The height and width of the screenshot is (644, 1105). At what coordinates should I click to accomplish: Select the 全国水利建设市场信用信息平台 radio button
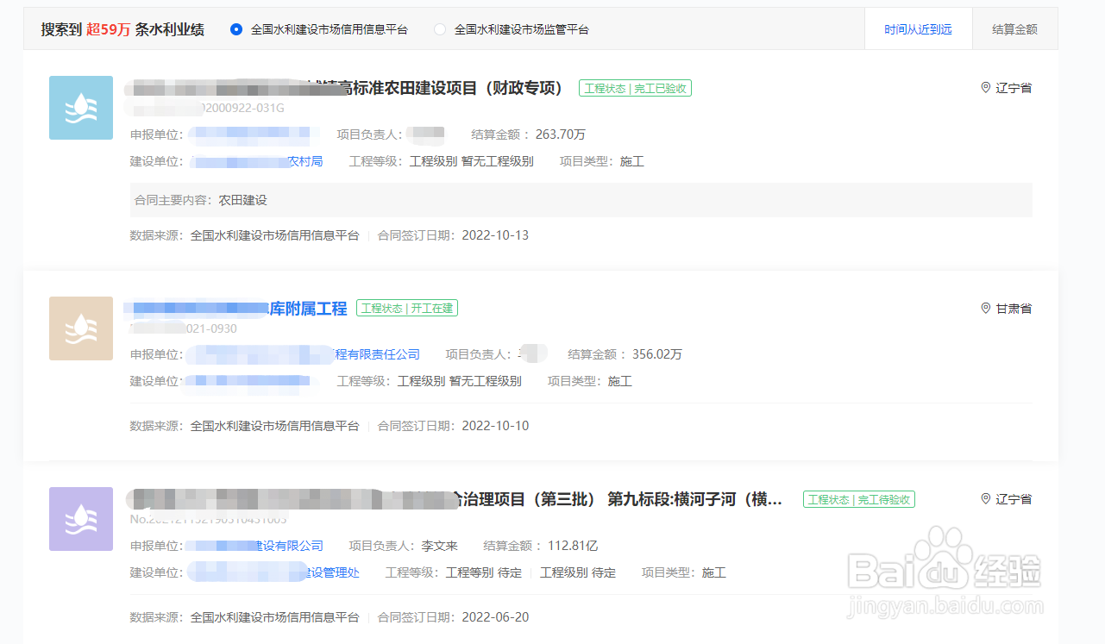pos(235,28)
